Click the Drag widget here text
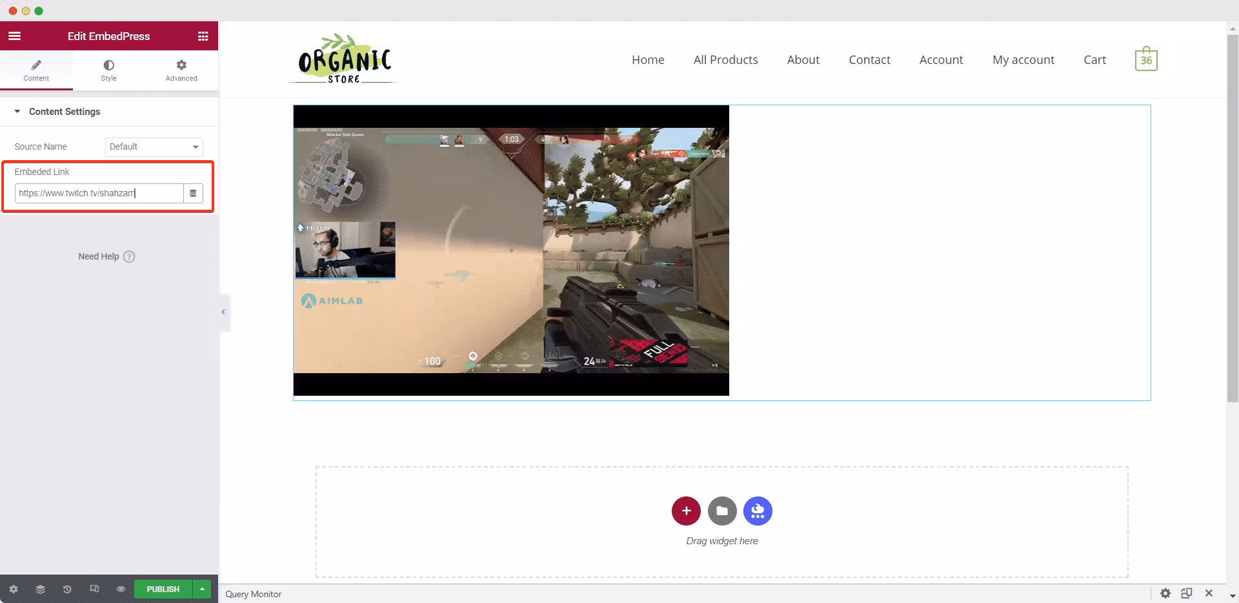Screen dimensions: 1239x603 point(722,541)
